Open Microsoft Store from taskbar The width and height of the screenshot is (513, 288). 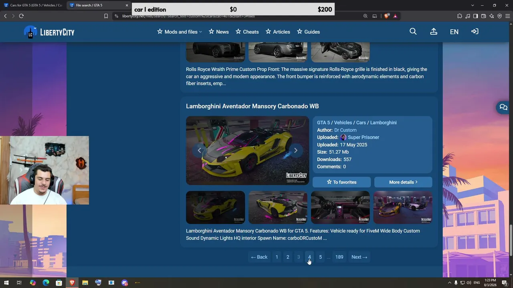pos(59,283)
